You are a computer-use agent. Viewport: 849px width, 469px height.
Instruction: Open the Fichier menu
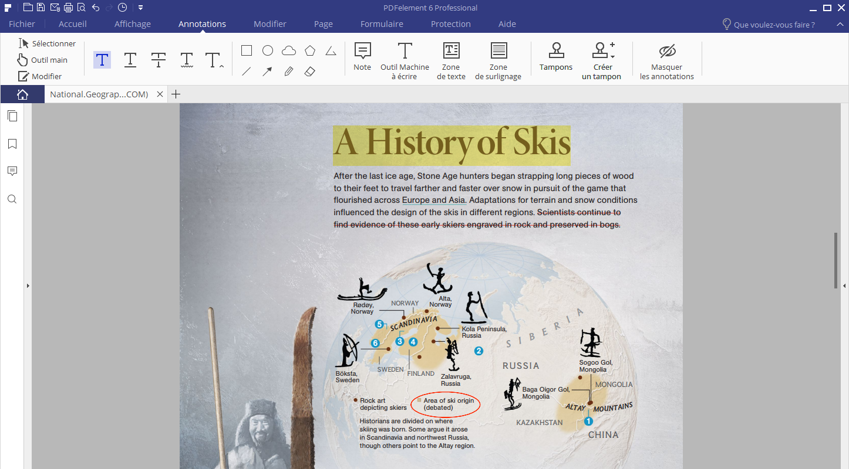click(22, 24)
